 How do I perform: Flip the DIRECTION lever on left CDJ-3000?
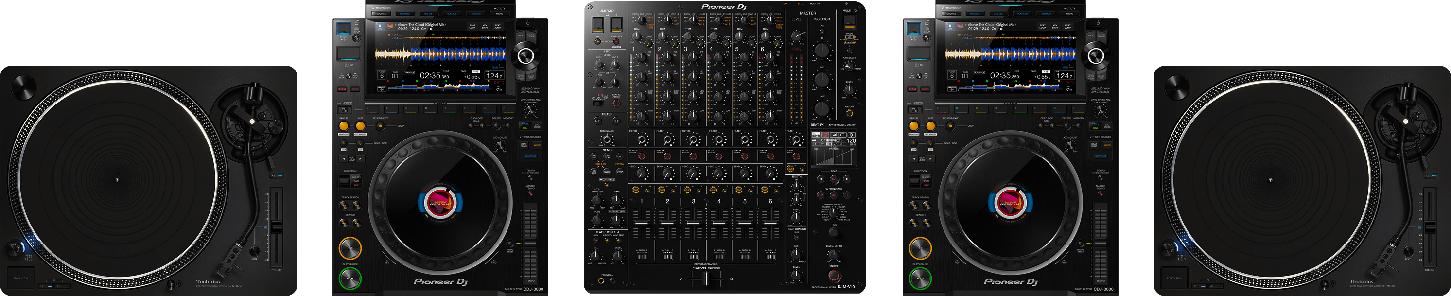point(344,181)
